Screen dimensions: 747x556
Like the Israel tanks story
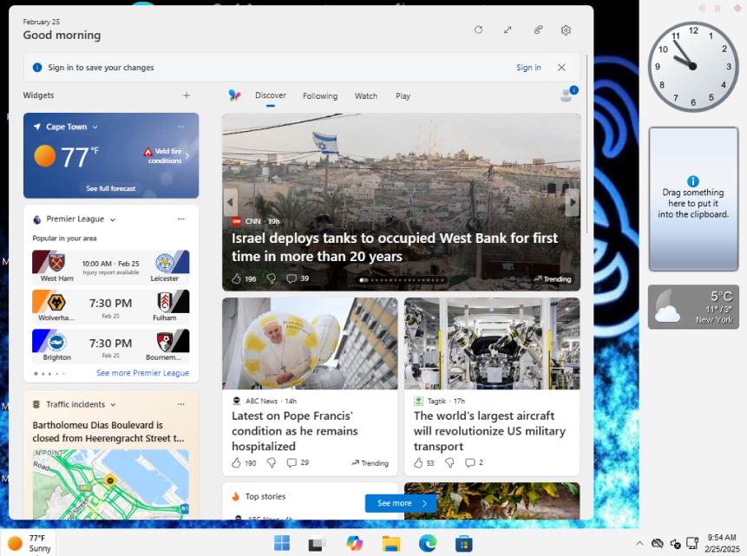pyautogui.click(x=236, y=278)
